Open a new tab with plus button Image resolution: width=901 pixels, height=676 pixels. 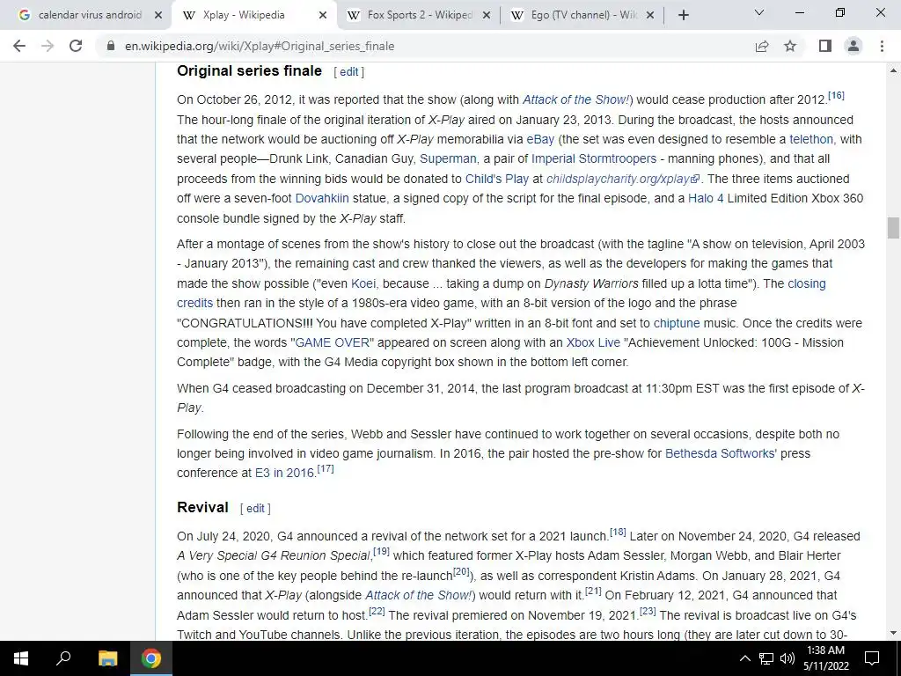tap(683, 16)
